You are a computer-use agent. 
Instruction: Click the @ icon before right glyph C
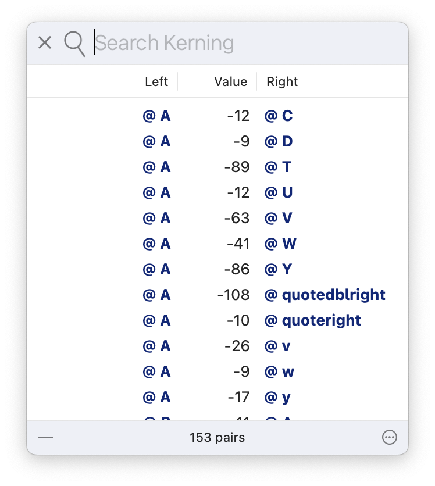[x=270, y=116]
